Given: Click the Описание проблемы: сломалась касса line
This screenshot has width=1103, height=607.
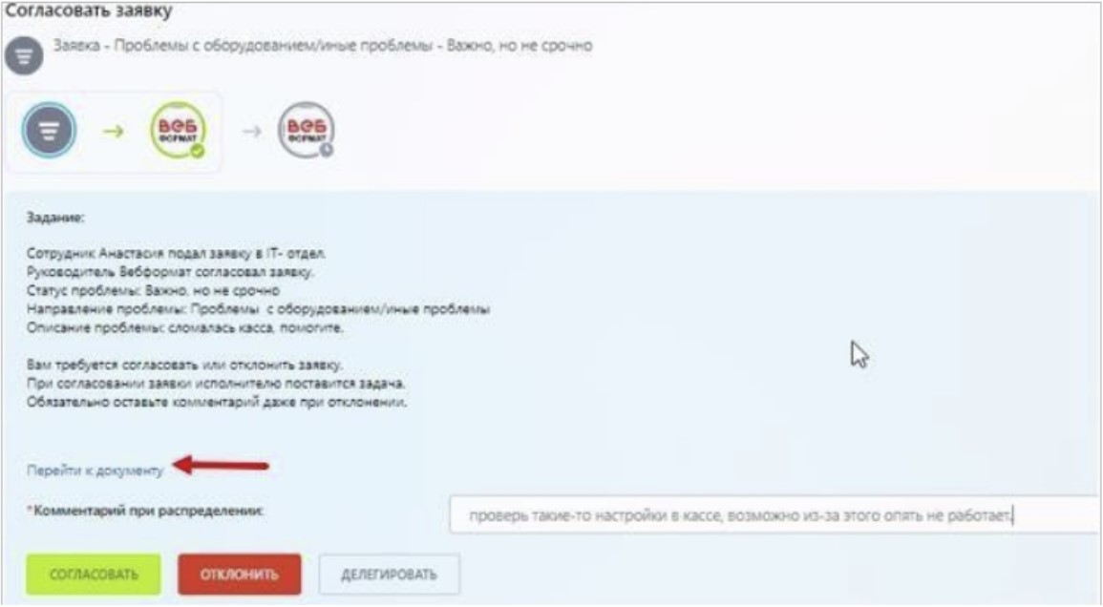Looking at the screenshot, I should [185, 327].
